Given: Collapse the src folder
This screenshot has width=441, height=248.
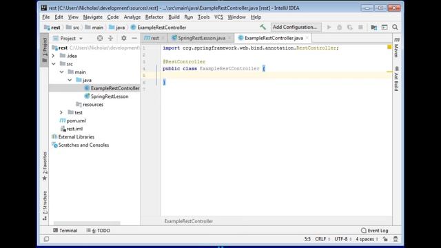Looking at the screenshot, I should pos(54,64).
